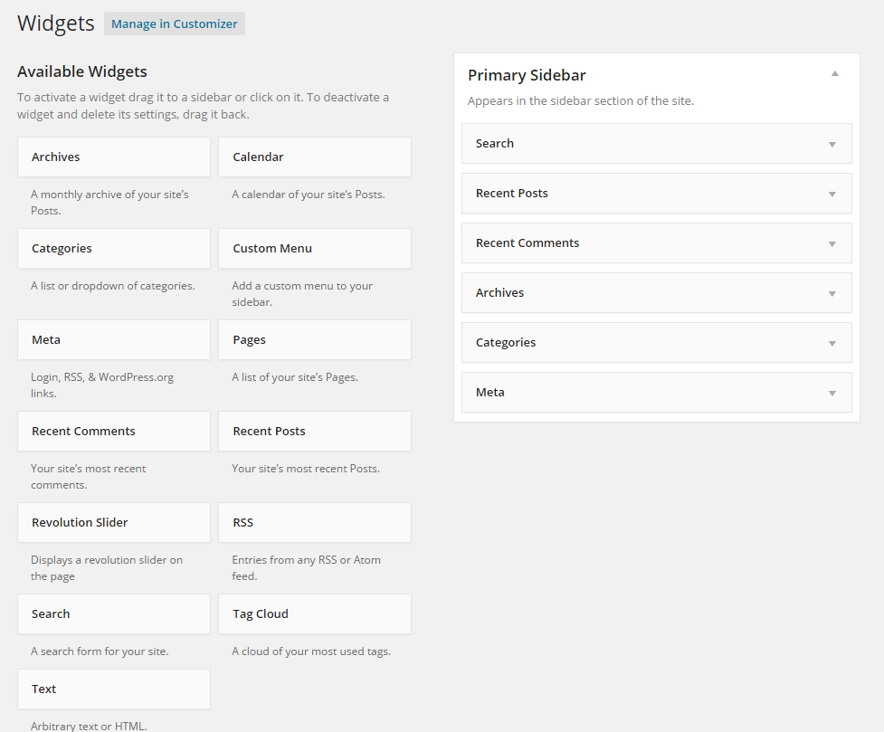Image resolution: width=884 pixels, height=732 pixels.
Task: Select the Archives available widget
Action: click(x=114, y=157)
